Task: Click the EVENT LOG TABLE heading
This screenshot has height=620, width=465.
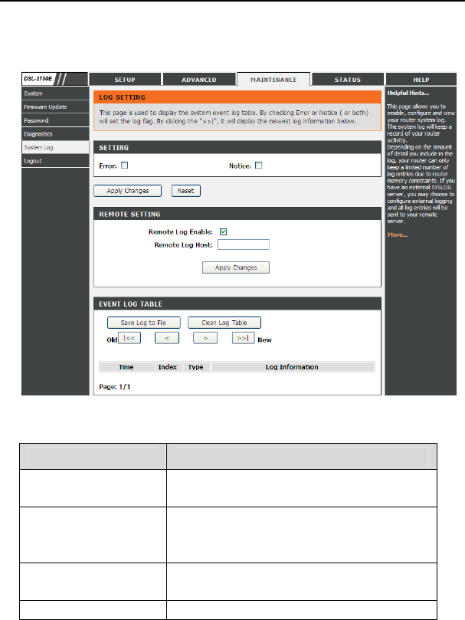Action: 130,304
